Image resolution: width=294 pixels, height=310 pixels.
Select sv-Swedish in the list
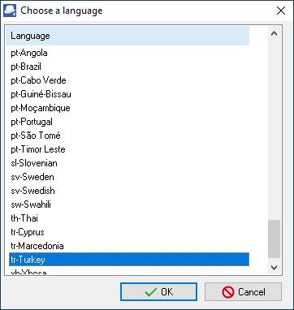[129, 191]
